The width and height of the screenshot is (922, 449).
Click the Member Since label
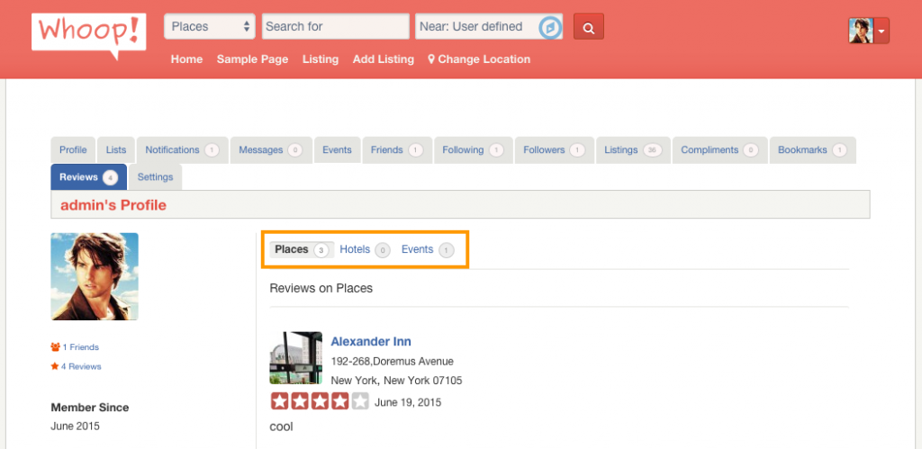(90, 408)
